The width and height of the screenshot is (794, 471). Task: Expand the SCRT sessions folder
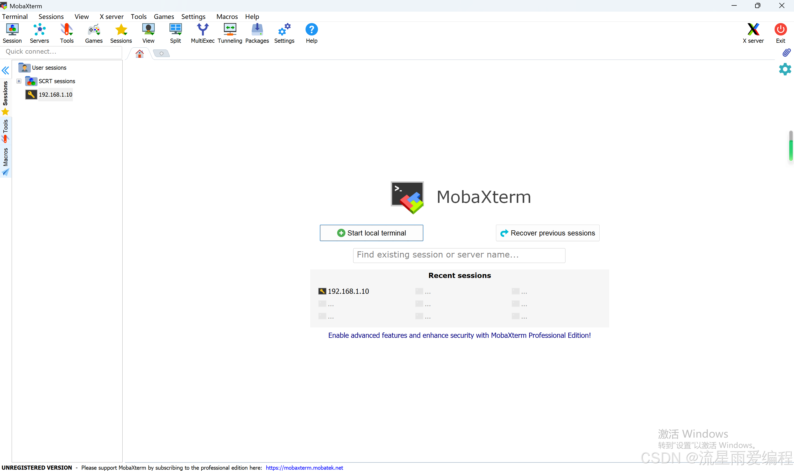pos(19,81)
